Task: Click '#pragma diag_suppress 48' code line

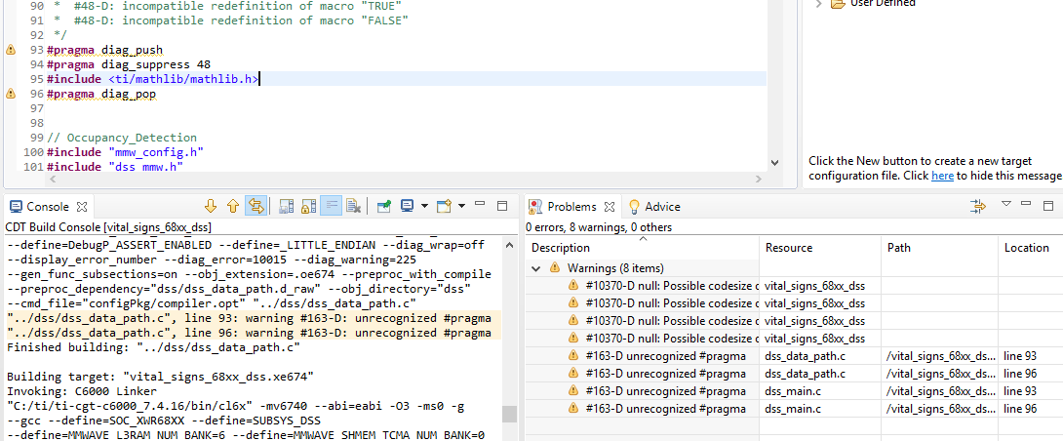Action: (x=129, y=64)
